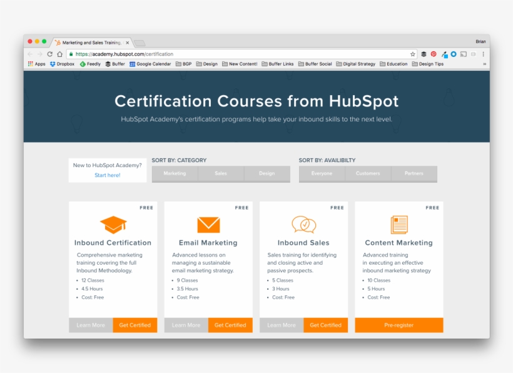513x373 pixels.
Task: Click the Cast extension icon
Action: (464, 54)
